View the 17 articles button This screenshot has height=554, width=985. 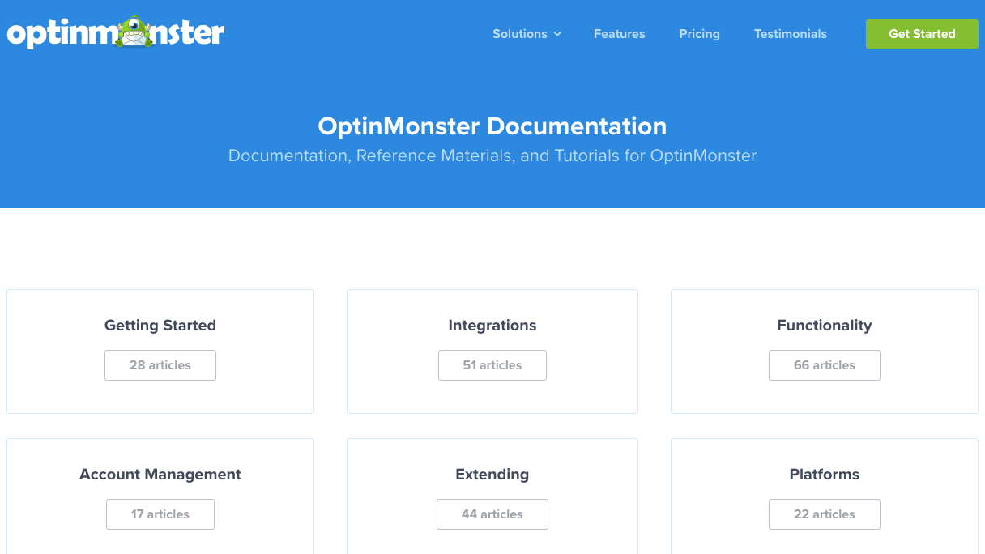(x=160, y=514)
